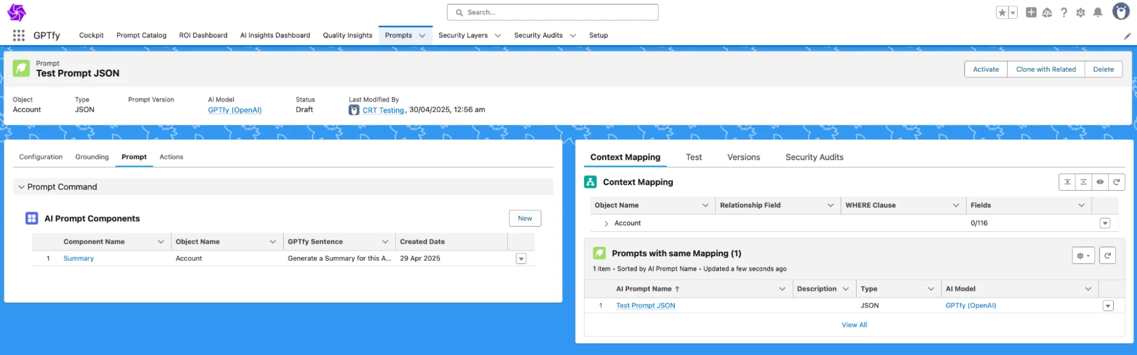Open the Cockpit tab

pos(92,35)
